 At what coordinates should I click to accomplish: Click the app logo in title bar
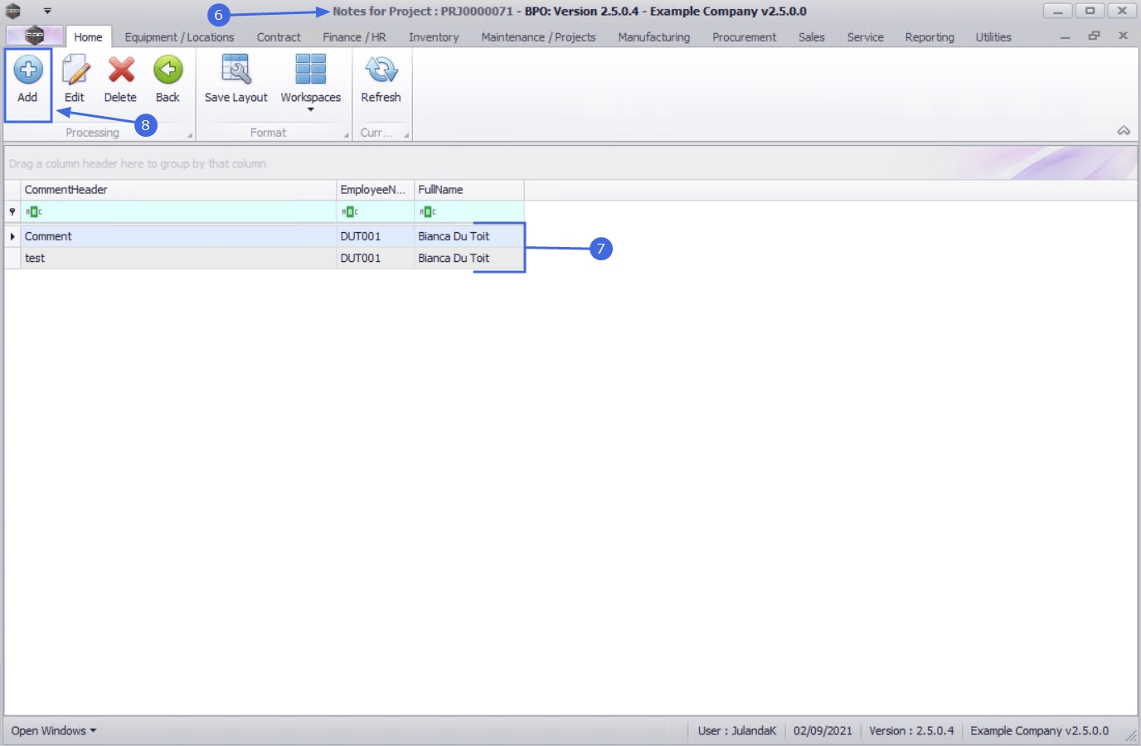click(12, 11)
